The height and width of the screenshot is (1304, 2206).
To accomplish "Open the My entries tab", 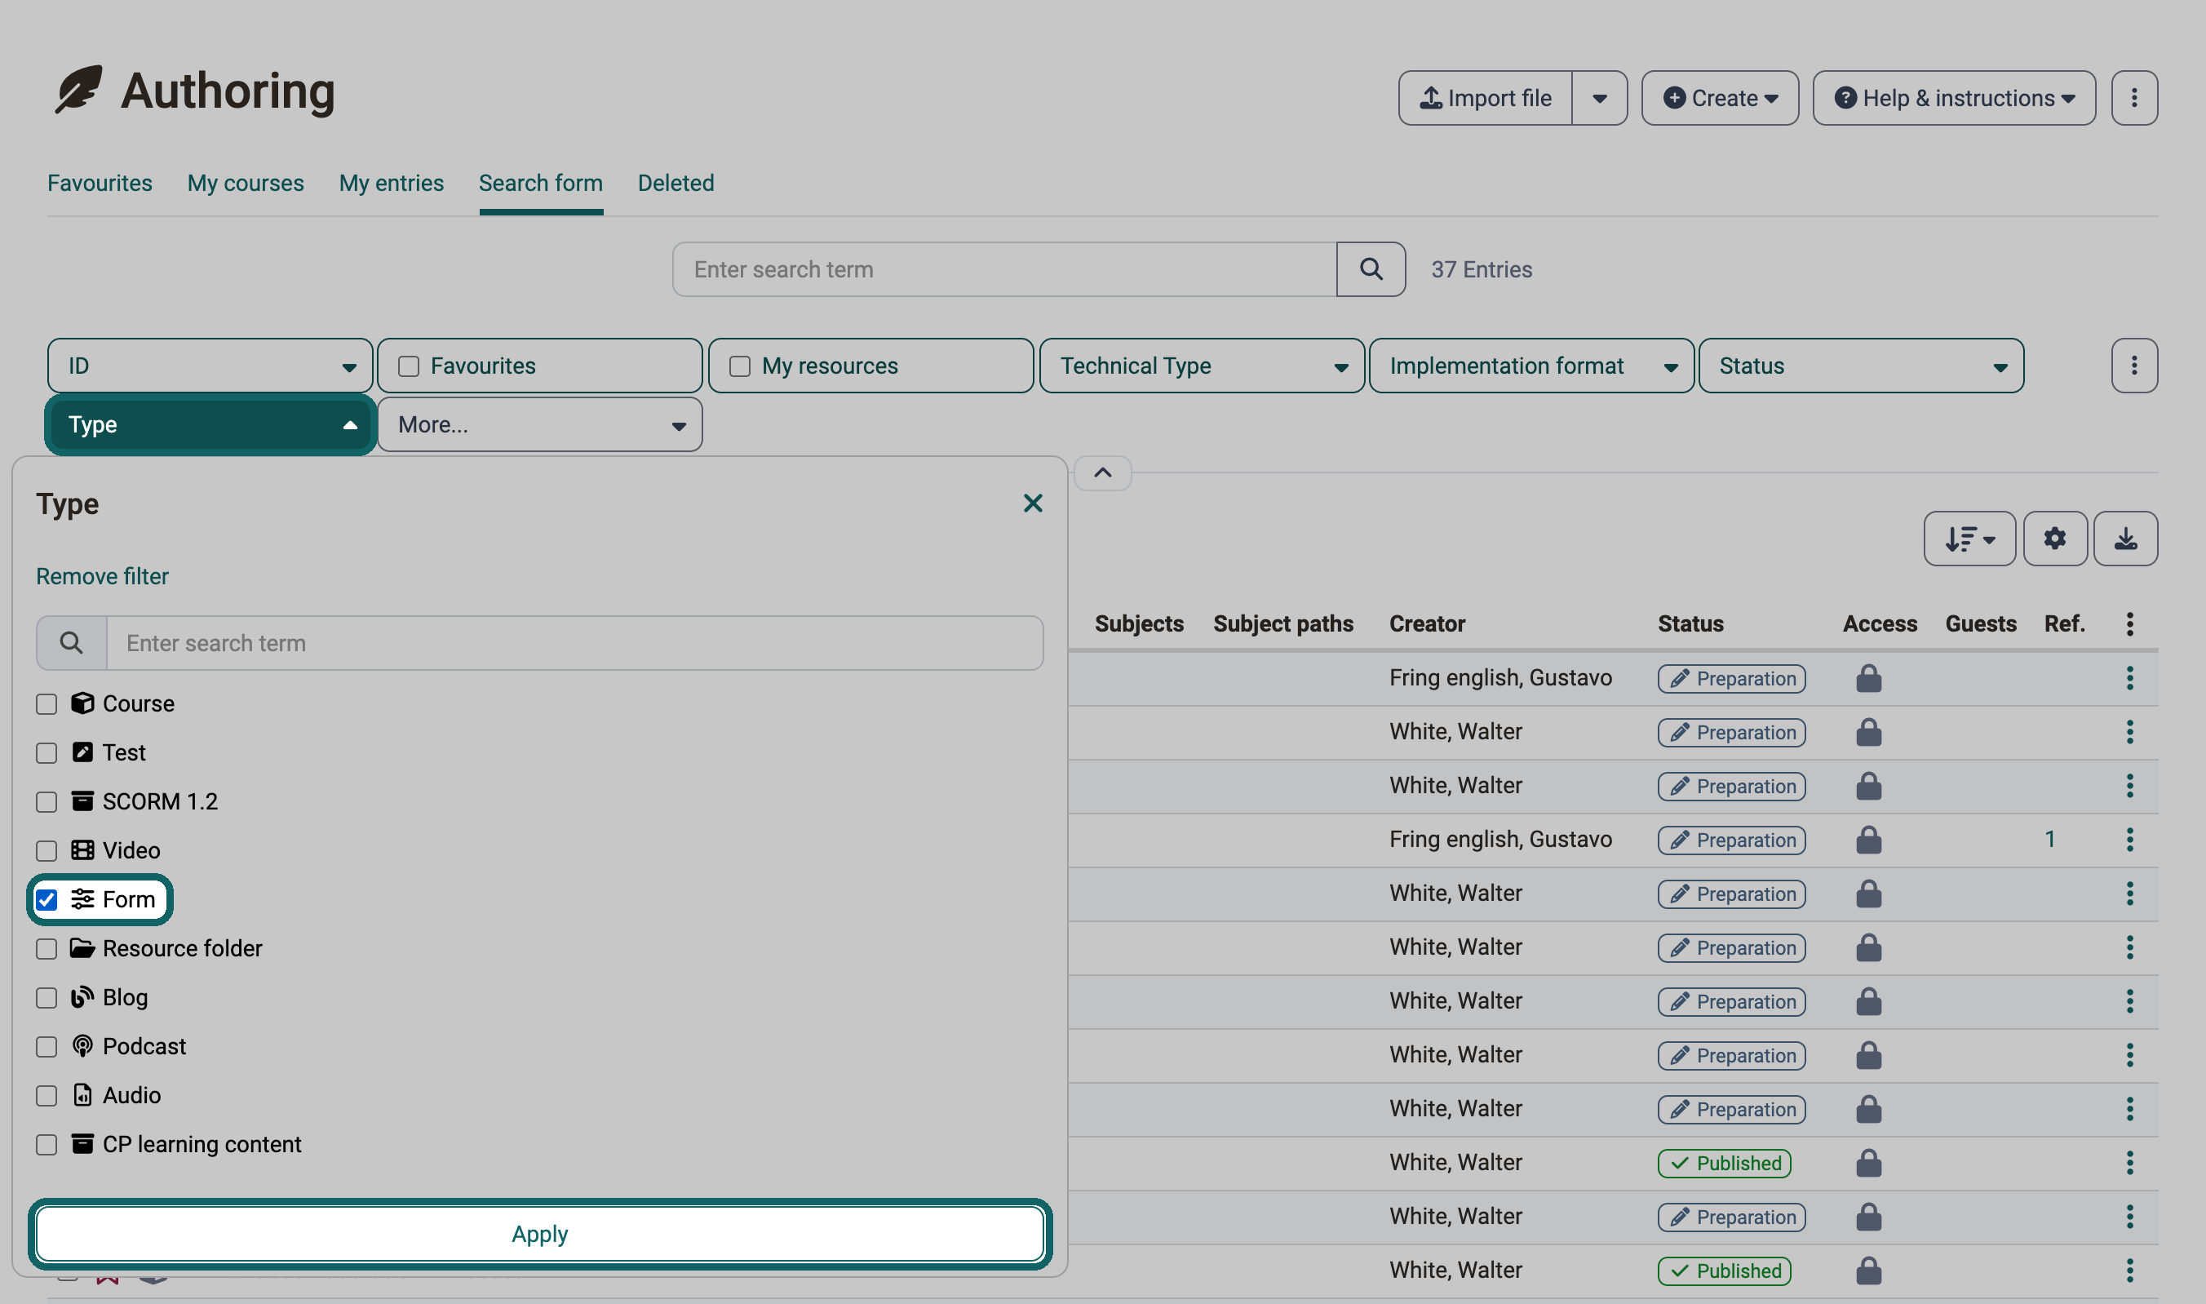I will tap(391, 183).
